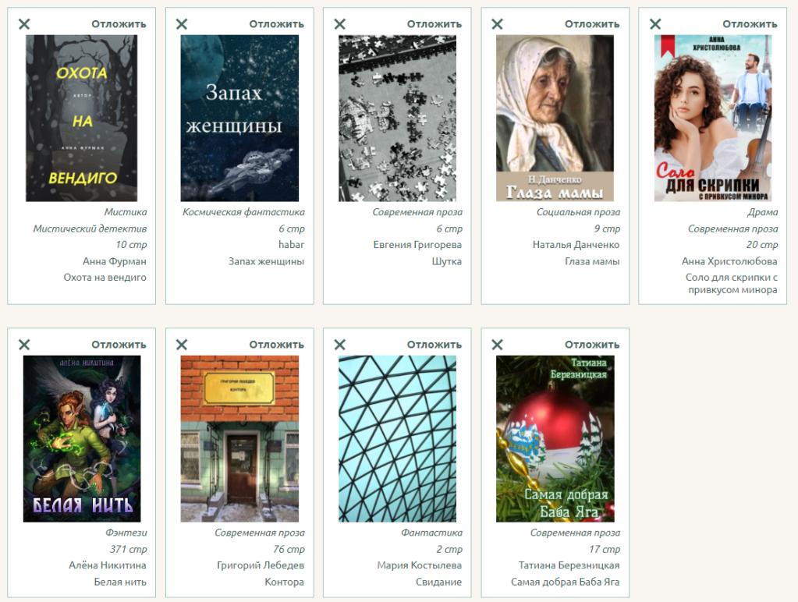Remove Запах женщины card using X icon

click(x=182, y=24)
